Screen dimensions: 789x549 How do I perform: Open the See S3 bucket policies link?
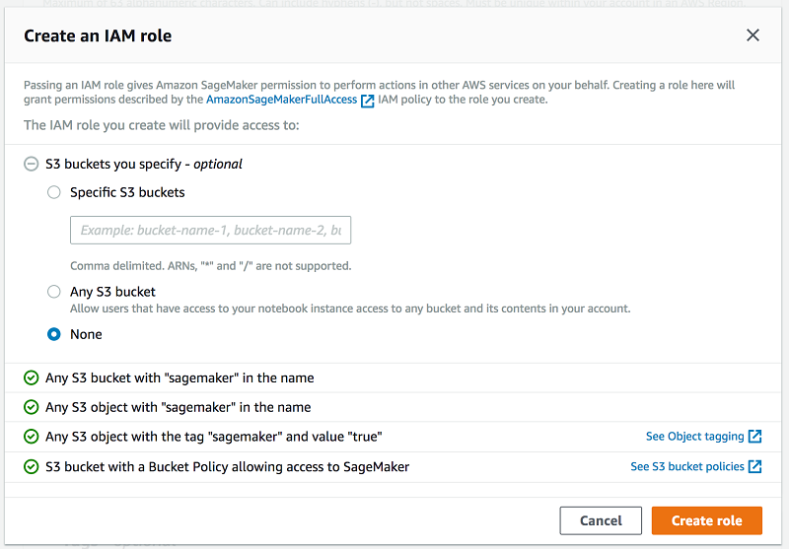click(x=687, y=466)
